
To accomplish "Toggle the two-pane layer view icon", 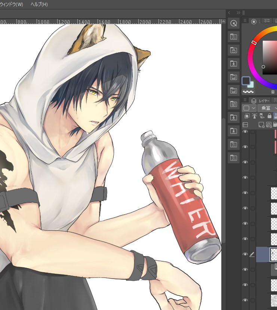I will click(x=245, y=125).
